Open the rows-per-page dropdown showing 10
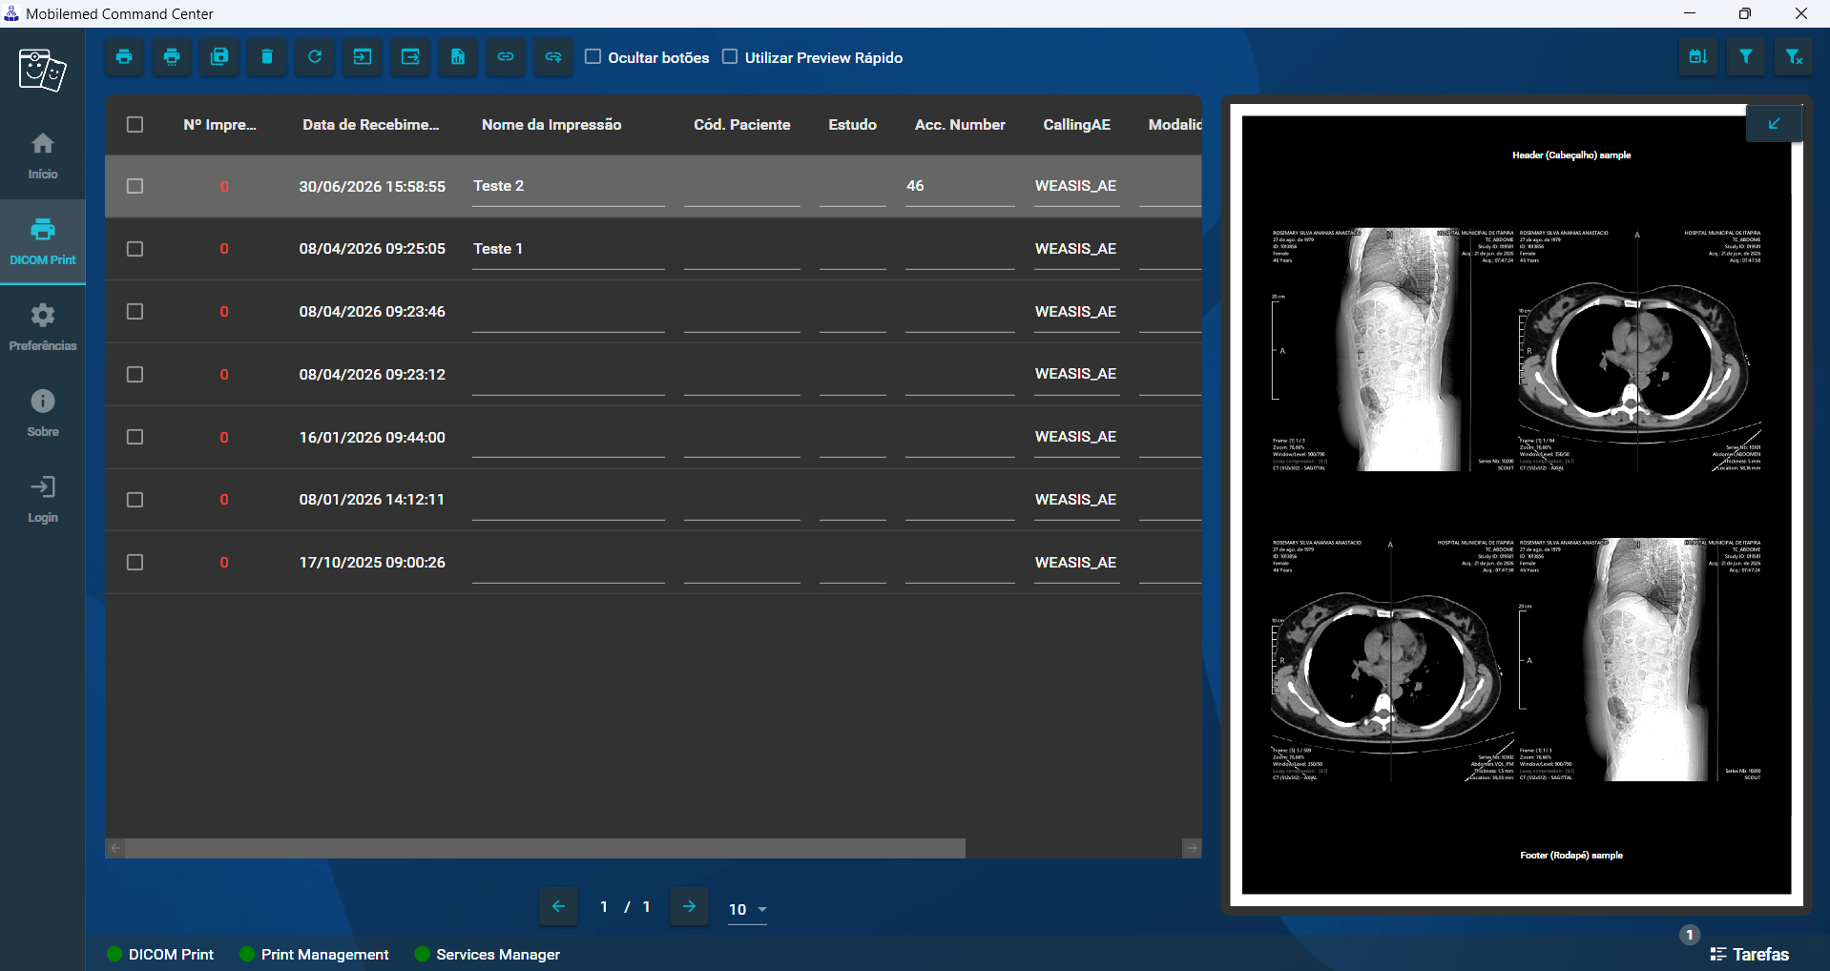This screenshot has height=971, width=1830. pos(747,909)
